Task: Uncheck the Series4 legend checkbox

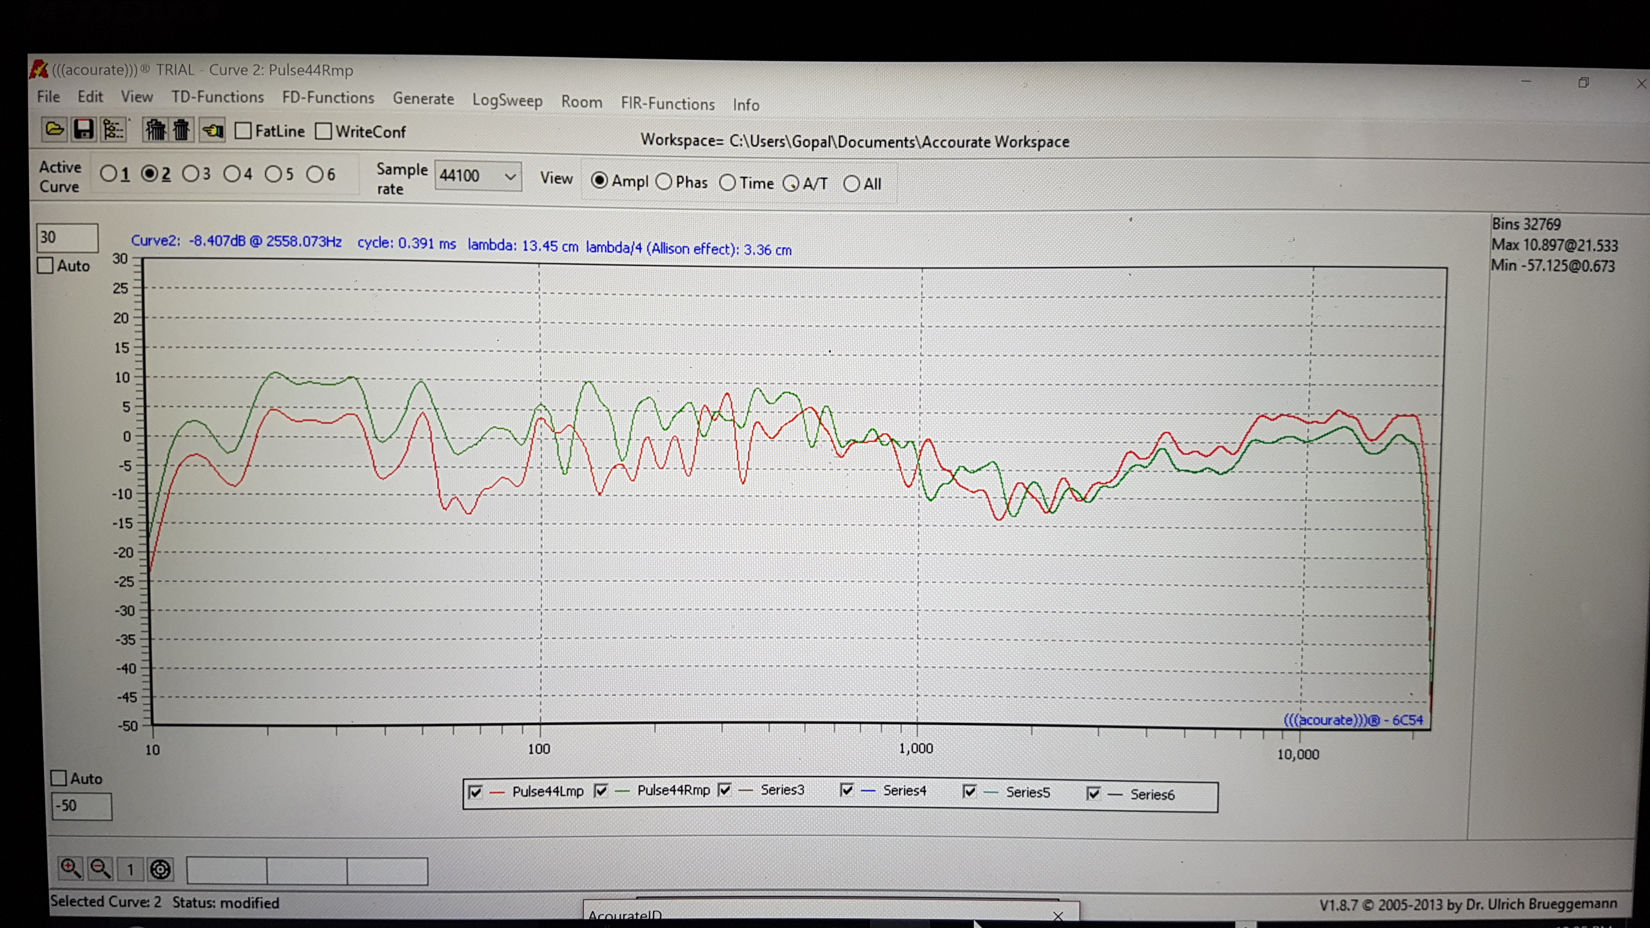Action: [x=848, y=789]
